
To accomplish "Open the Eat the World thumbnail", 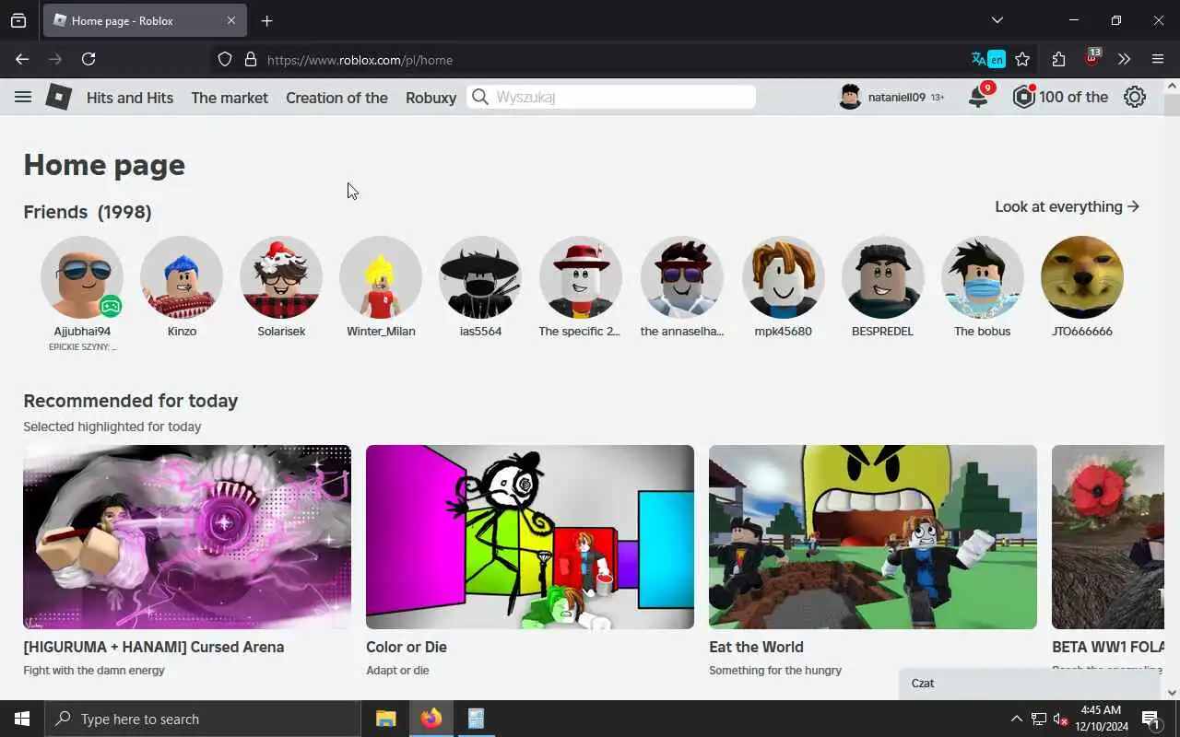I will click(873, 537).
